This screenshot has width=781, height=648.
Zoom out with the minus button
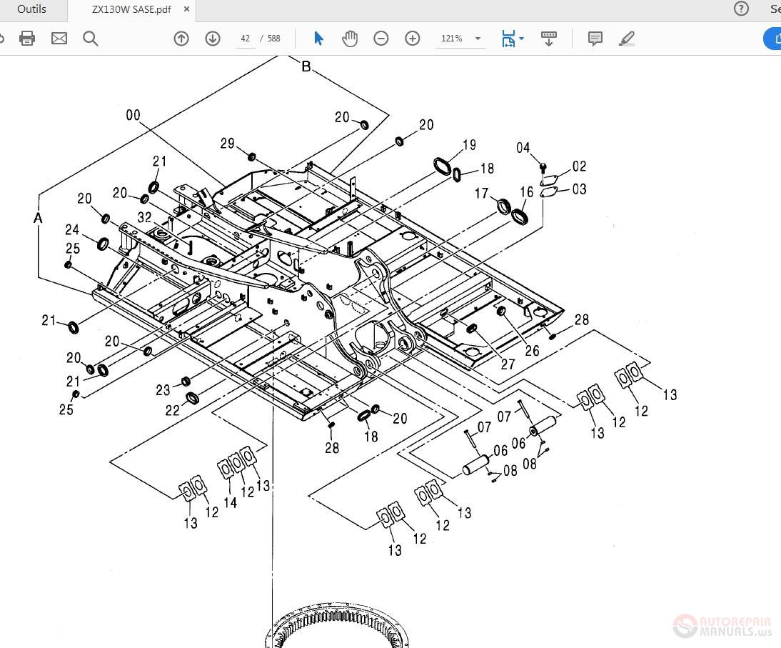pos(381,39)
